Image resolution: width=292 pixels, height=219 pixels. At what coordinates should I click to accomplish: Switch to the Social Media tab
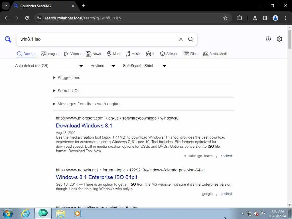(216, 54)
